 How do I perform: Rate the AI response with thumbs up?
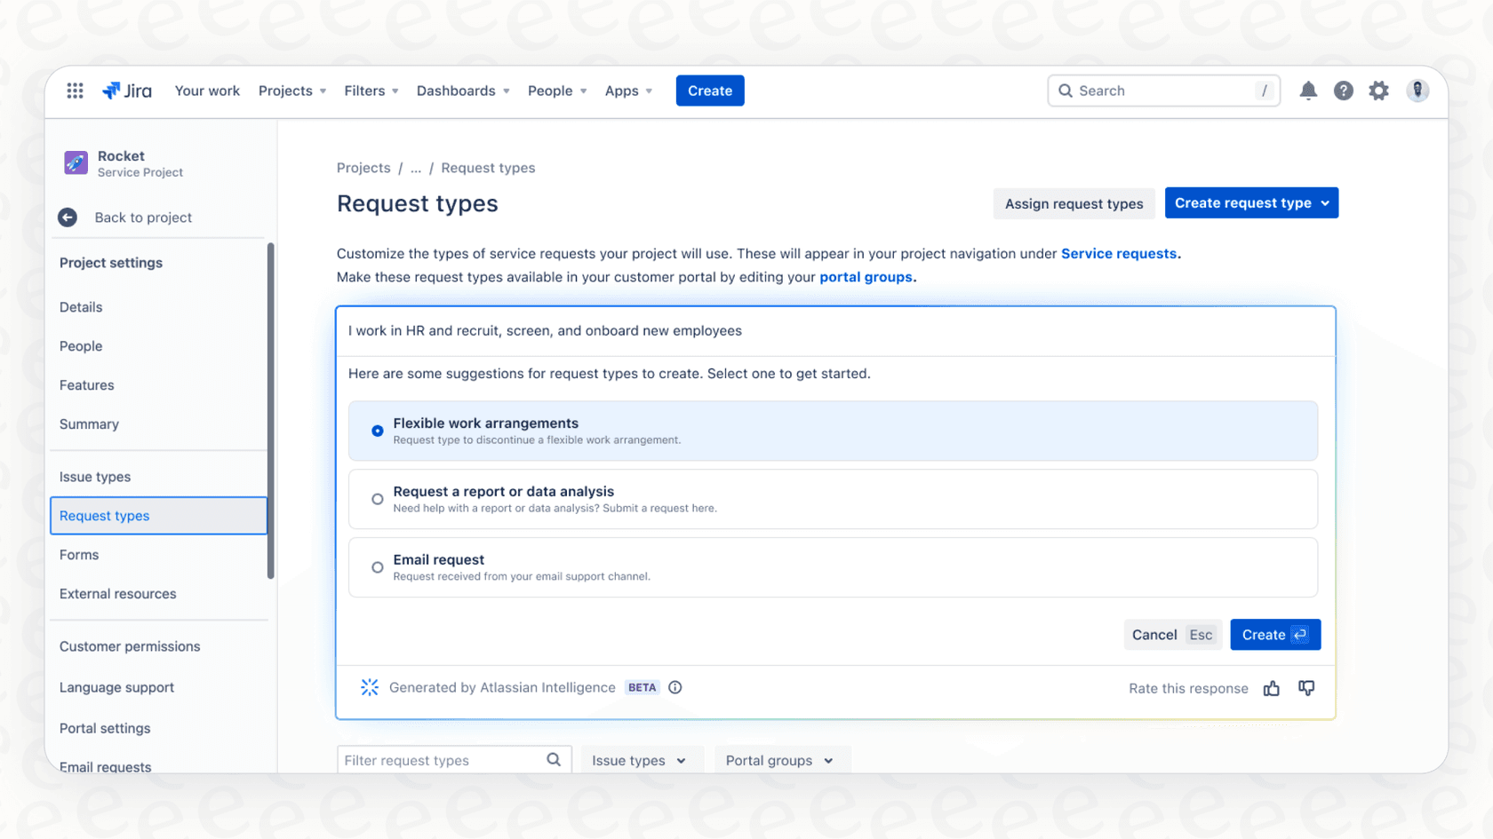click(1271, 688)
